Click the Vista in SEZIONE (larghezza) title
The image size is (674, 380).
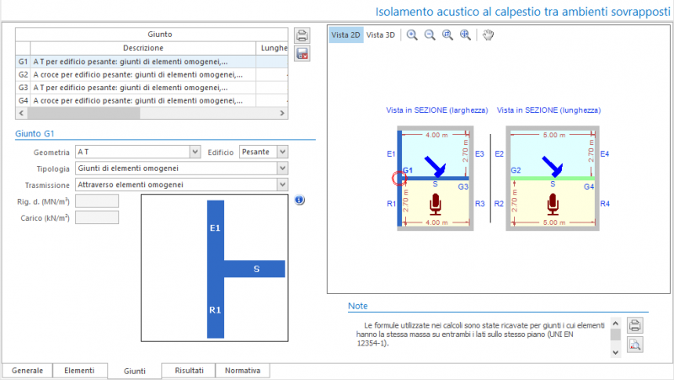[436, 110]
